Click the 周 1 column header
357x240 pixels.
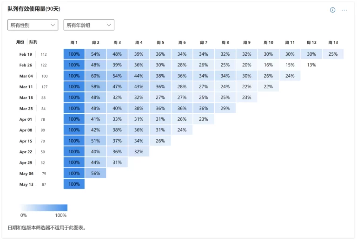pos(74,43)
